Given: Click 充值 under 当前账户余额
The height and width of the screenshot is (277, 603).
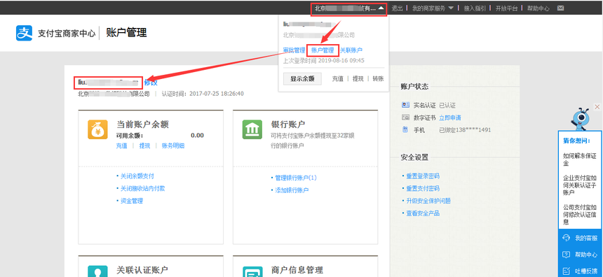Looking at the screenshot, I should tap(121, 145).
